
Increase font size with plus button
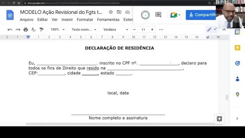[x=152, y=30]
